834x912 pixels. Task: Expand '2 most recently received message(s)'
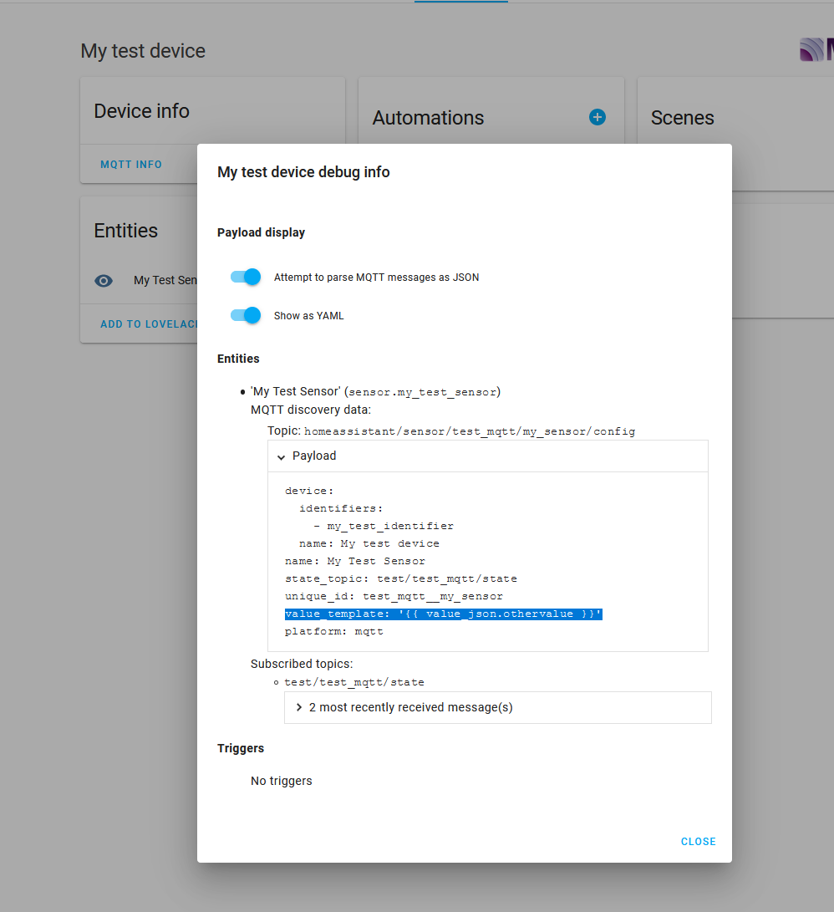497,707
